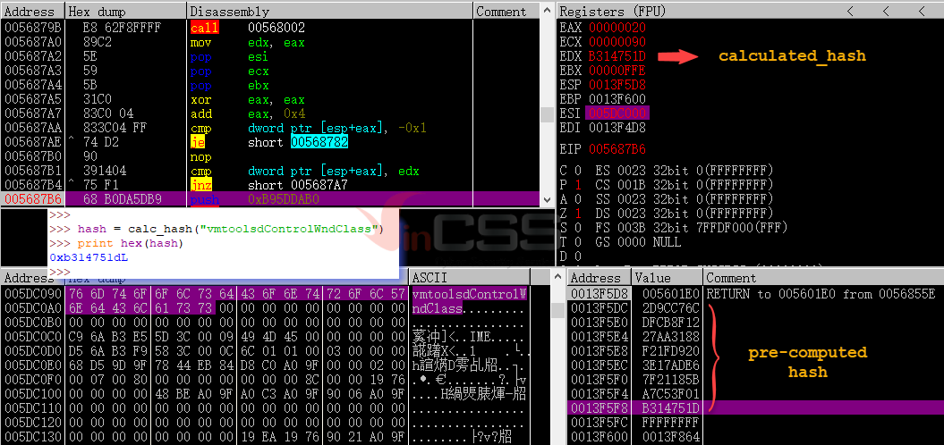This screenshot has height=445, width=944.
Task: Select stack value A7C53F01
Action: coord(670,393)
